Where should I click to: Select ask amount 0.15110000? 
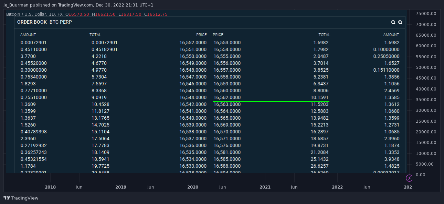pyautogui.click(x=386, y=70)
